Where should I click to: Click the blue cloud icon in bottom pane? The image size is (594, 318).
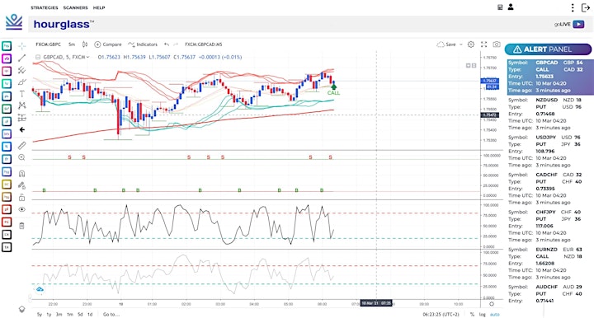click(40, 290)
